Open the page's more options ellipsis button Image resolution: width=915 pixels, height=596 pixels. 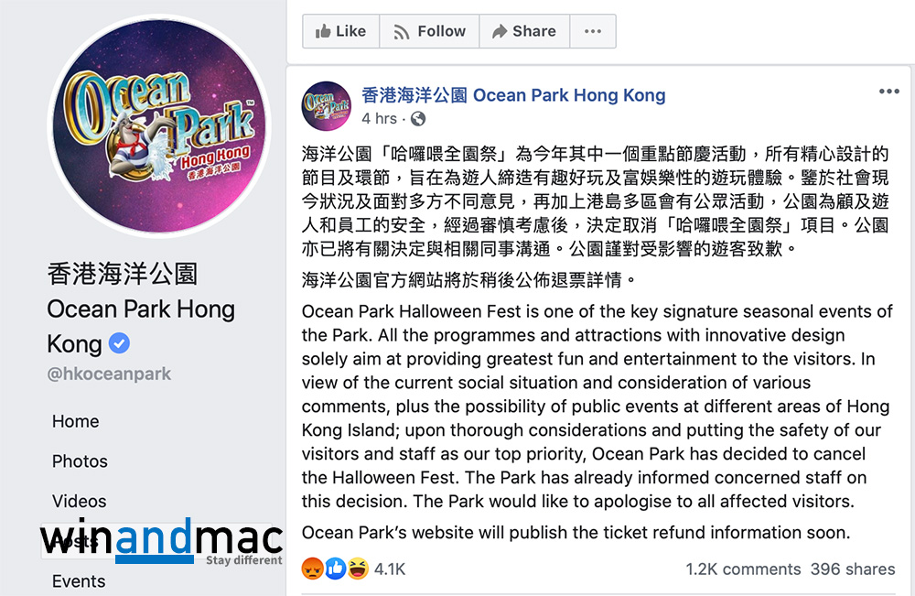pos(593,31)
